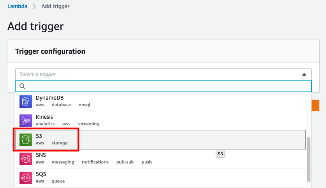This screenshot has height=188, width=326.
Task: Pick the S3 trigger option label
Action: [x=39, y=136]
